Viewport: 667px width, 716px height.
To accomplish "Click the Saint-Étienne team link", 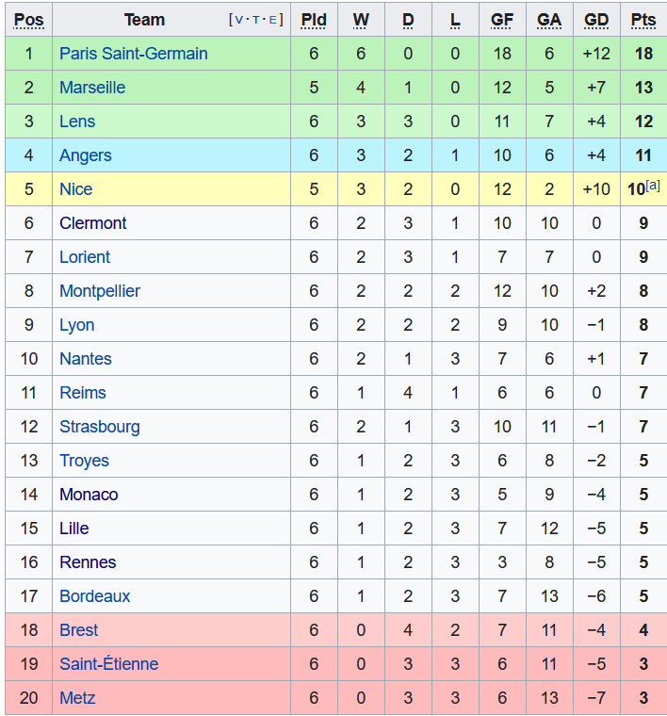I will pos(108,664).
